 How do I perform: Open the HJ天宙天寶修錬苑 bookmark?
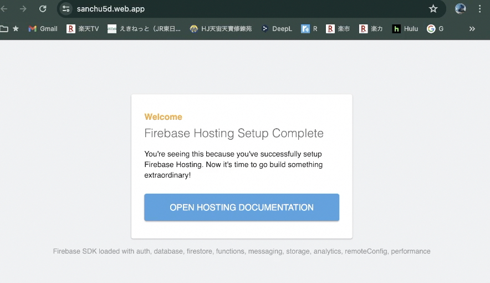[221, 29]
